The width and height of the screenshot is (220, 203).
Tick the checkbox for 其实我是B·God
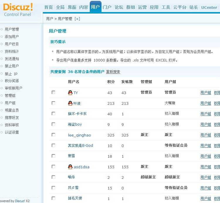(x=53, y=145)
